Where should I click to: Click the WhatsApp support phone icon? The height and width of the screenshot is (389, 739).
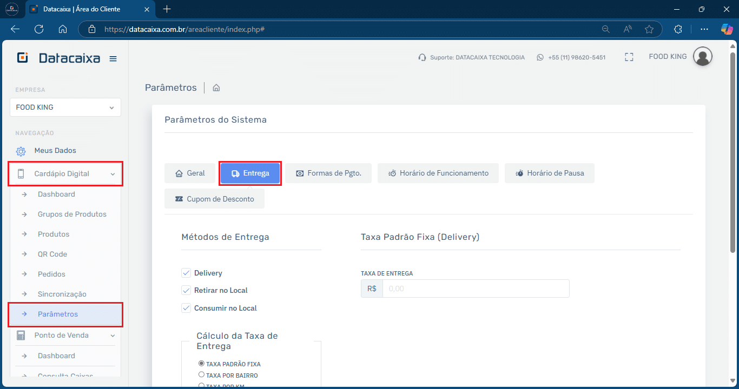[x=540, y=57]
